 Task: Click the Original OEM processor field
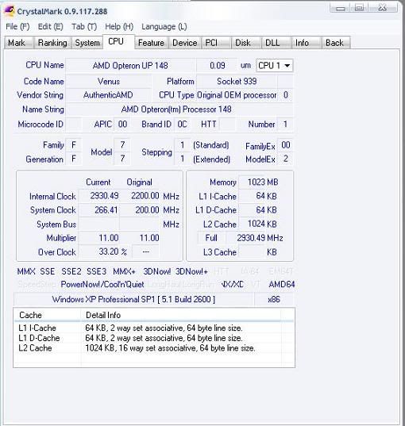tap(237, 95)
